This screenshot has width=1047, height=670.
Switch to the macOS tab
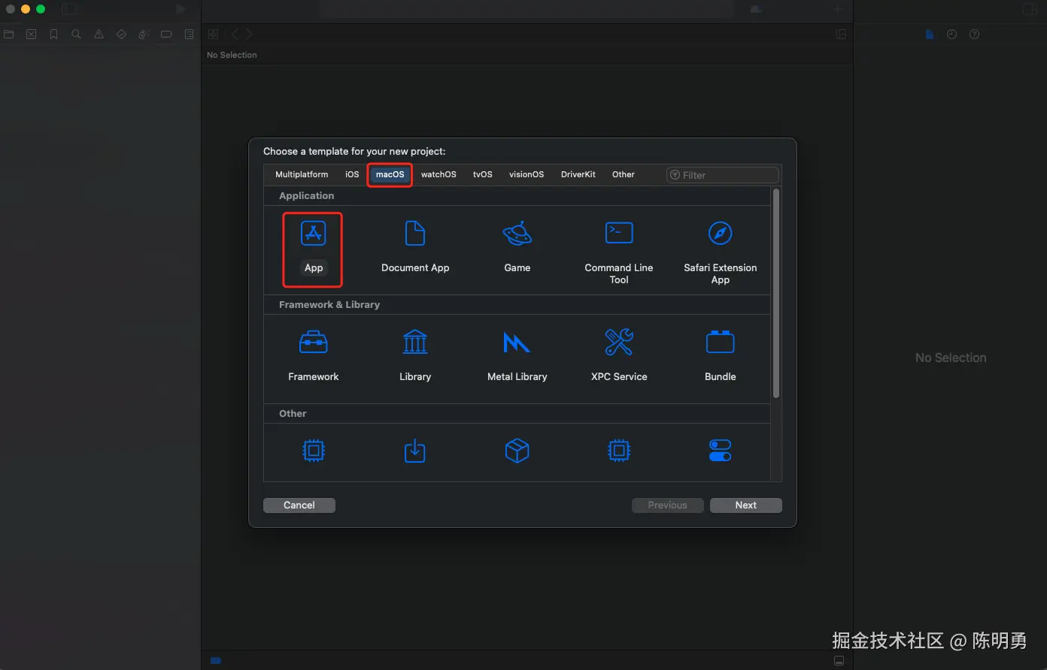point(390,174)
